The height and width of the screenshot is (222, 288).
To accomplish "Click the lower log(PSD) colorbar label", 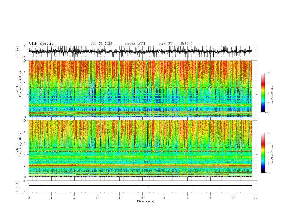I will (272, 155).
